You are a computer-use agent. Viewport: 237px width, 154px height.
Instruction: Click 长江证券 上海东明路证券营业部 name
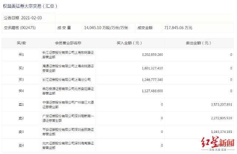click(x=68, y=55)
